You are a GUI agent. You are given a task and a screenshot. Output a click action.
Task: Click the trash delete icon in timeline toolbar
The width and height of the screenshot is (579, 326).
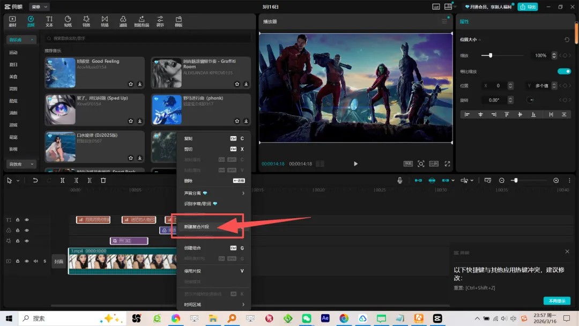(103, 181)
